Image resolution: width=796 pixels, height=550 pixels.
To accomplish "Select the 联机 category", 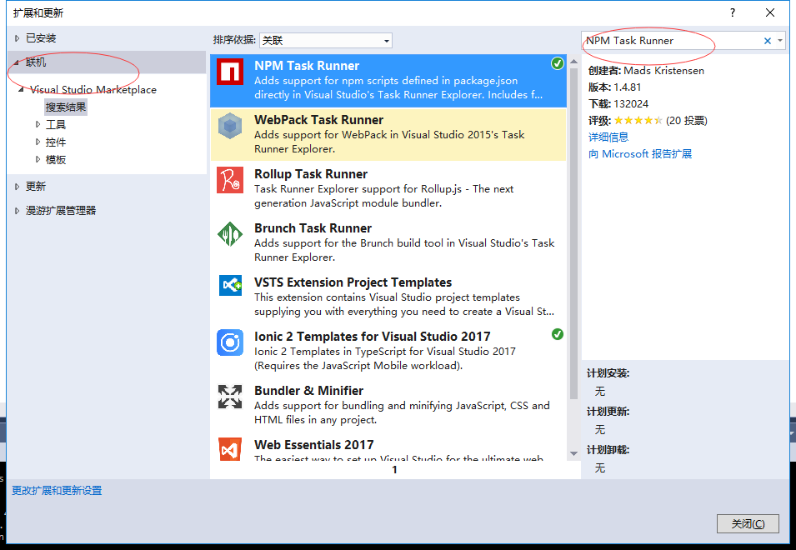I will click(36, 62).
